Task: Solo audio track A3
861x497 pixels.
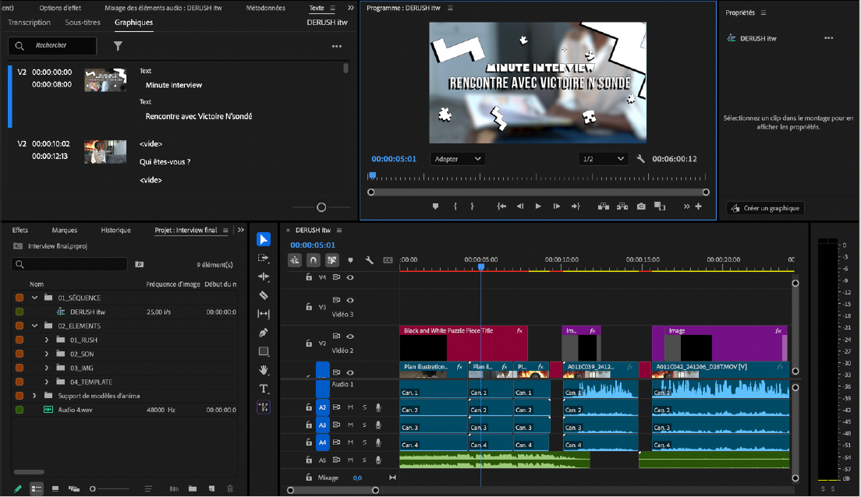Action: tap(364, 425)
